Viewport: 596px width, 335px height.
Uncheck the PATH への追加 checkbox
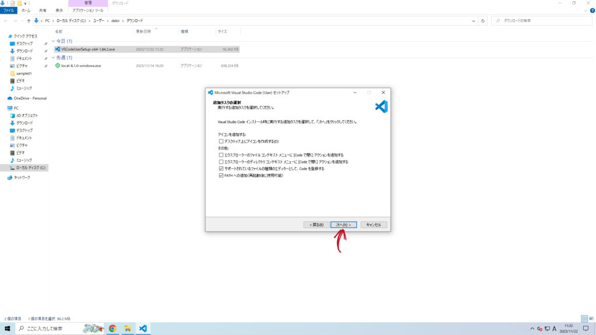click(x=221, y=176)
